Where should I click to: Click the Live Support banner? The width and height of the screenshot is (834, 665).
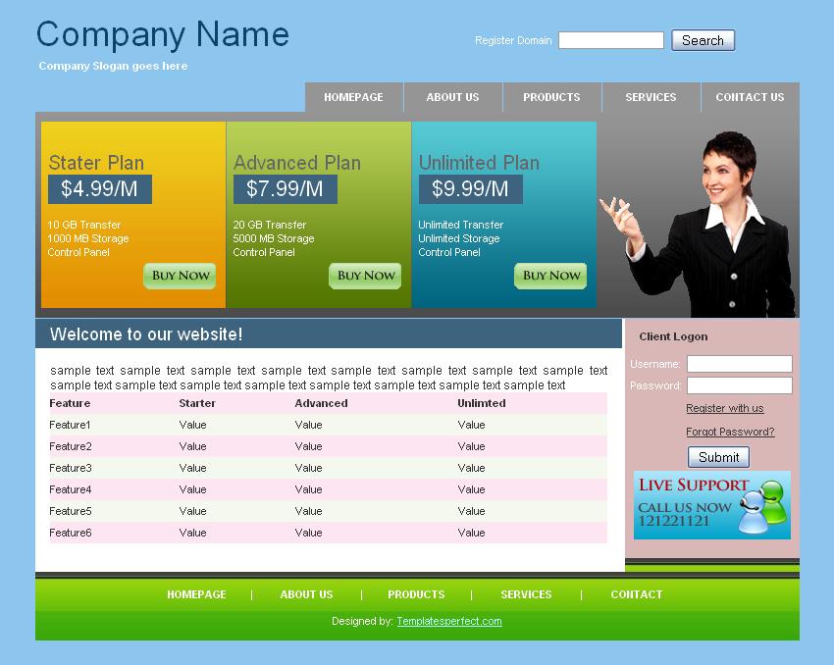[x=712, y=505]
